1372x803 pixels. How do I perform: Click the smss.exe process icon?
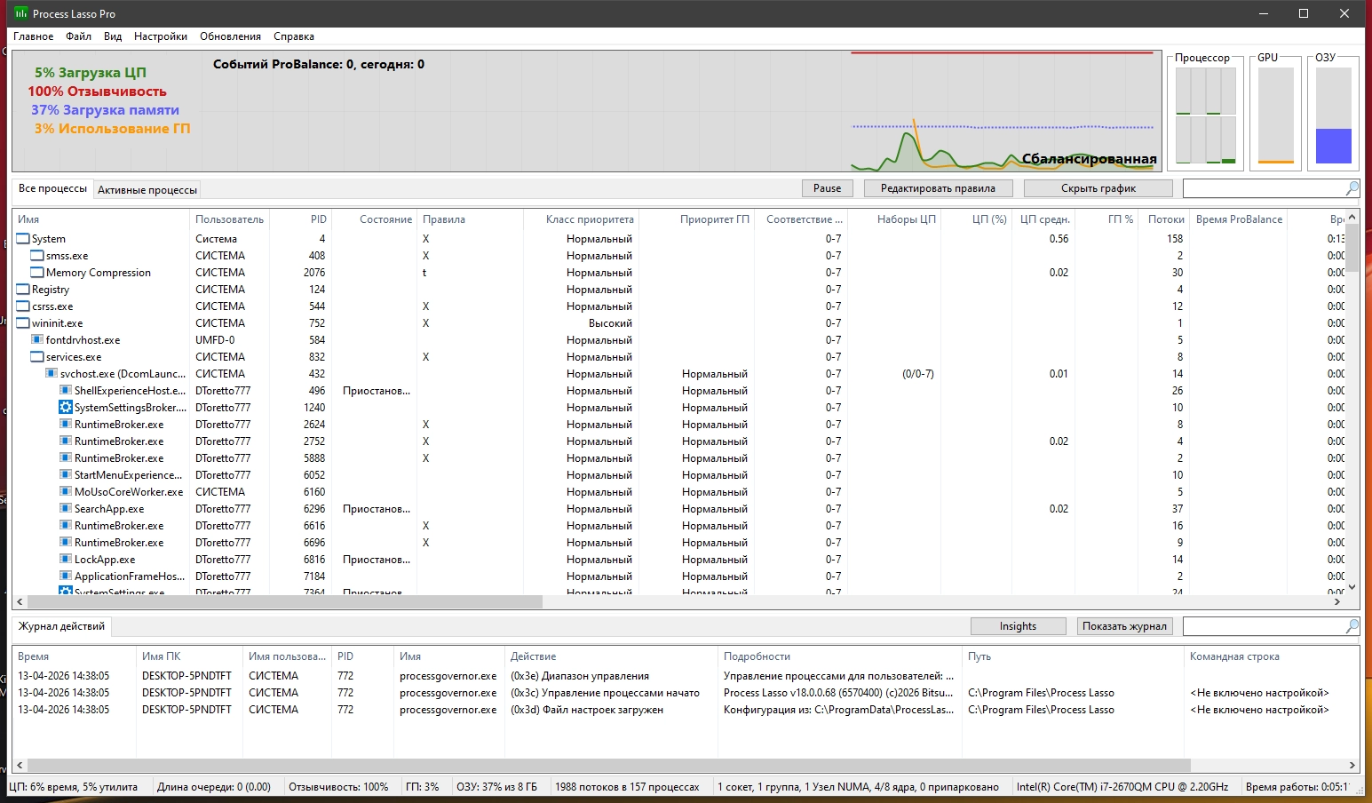[x=37, y=256]
